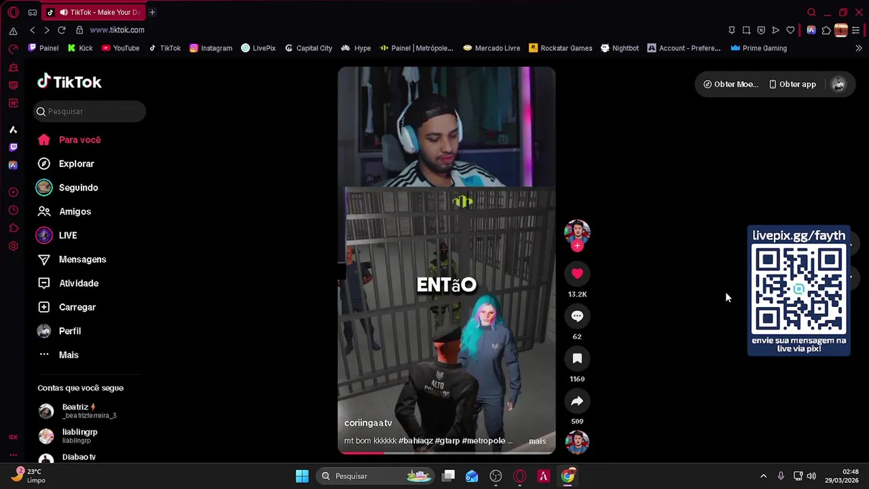
Task: Open the Mercado Livre bookmark
Action: pyautogui.click(x=492, y=48)
